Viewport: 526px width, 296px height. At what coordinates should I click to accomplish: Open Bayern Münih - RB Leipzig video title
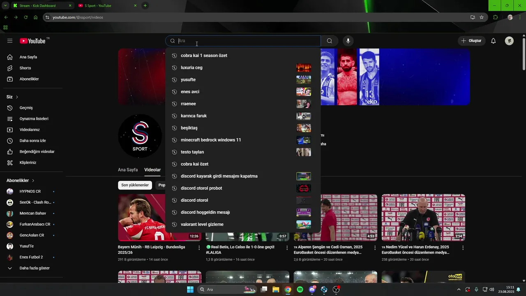pyautogui.click(x=151, y=250)
